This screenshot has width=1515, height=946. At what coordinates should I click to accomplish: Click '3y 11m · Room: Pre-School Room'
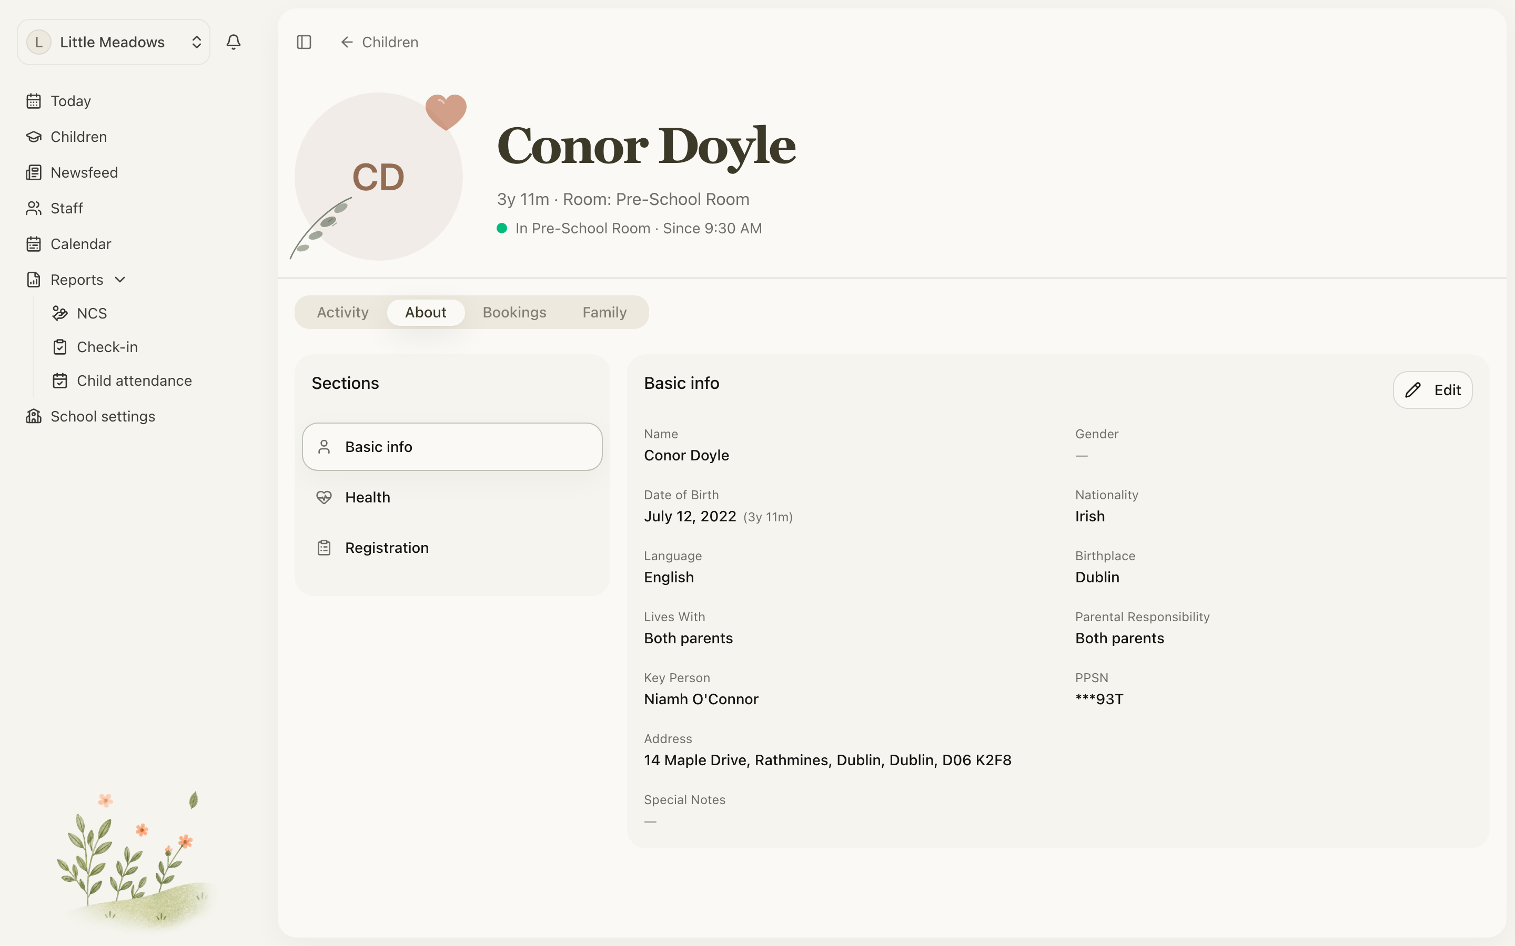tap(623, 199)
